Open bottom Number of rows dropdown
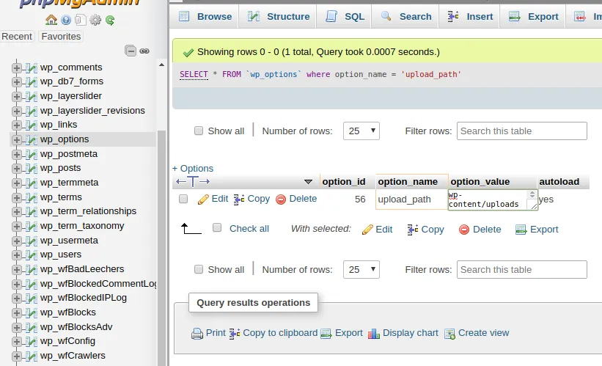This screenshot has height=366, width=602. 361,270
